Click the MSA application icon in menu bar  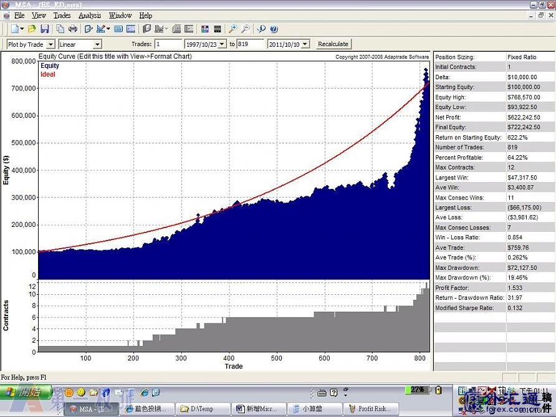click(x=6, y=16)
